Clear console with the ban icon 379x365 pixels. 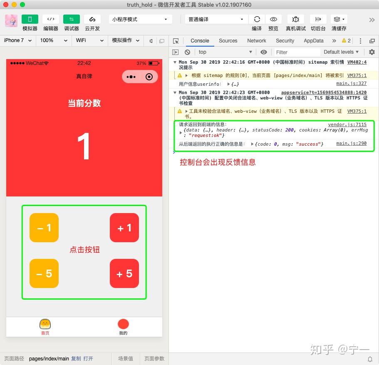187,52
